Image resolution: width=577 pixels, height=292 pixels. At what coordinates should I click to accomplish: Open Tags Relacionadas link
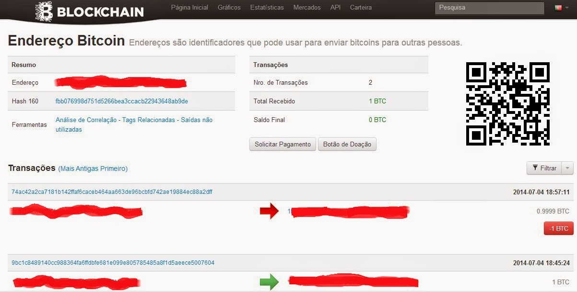click(x=149, y=120)
